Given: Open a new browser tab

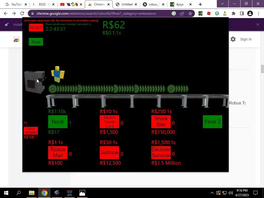Looking at the screenshot, I should (x=200, y=4).
